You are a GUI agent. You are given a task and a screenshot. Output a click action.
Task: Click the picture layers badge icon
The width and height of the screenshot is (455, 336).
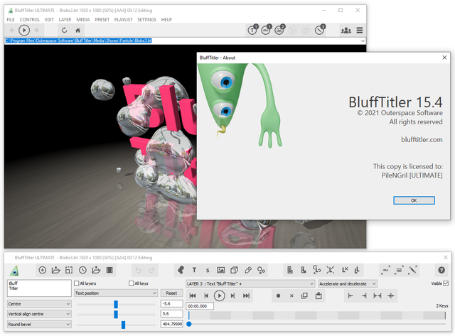pyautogui.click(x=279, y=30)
